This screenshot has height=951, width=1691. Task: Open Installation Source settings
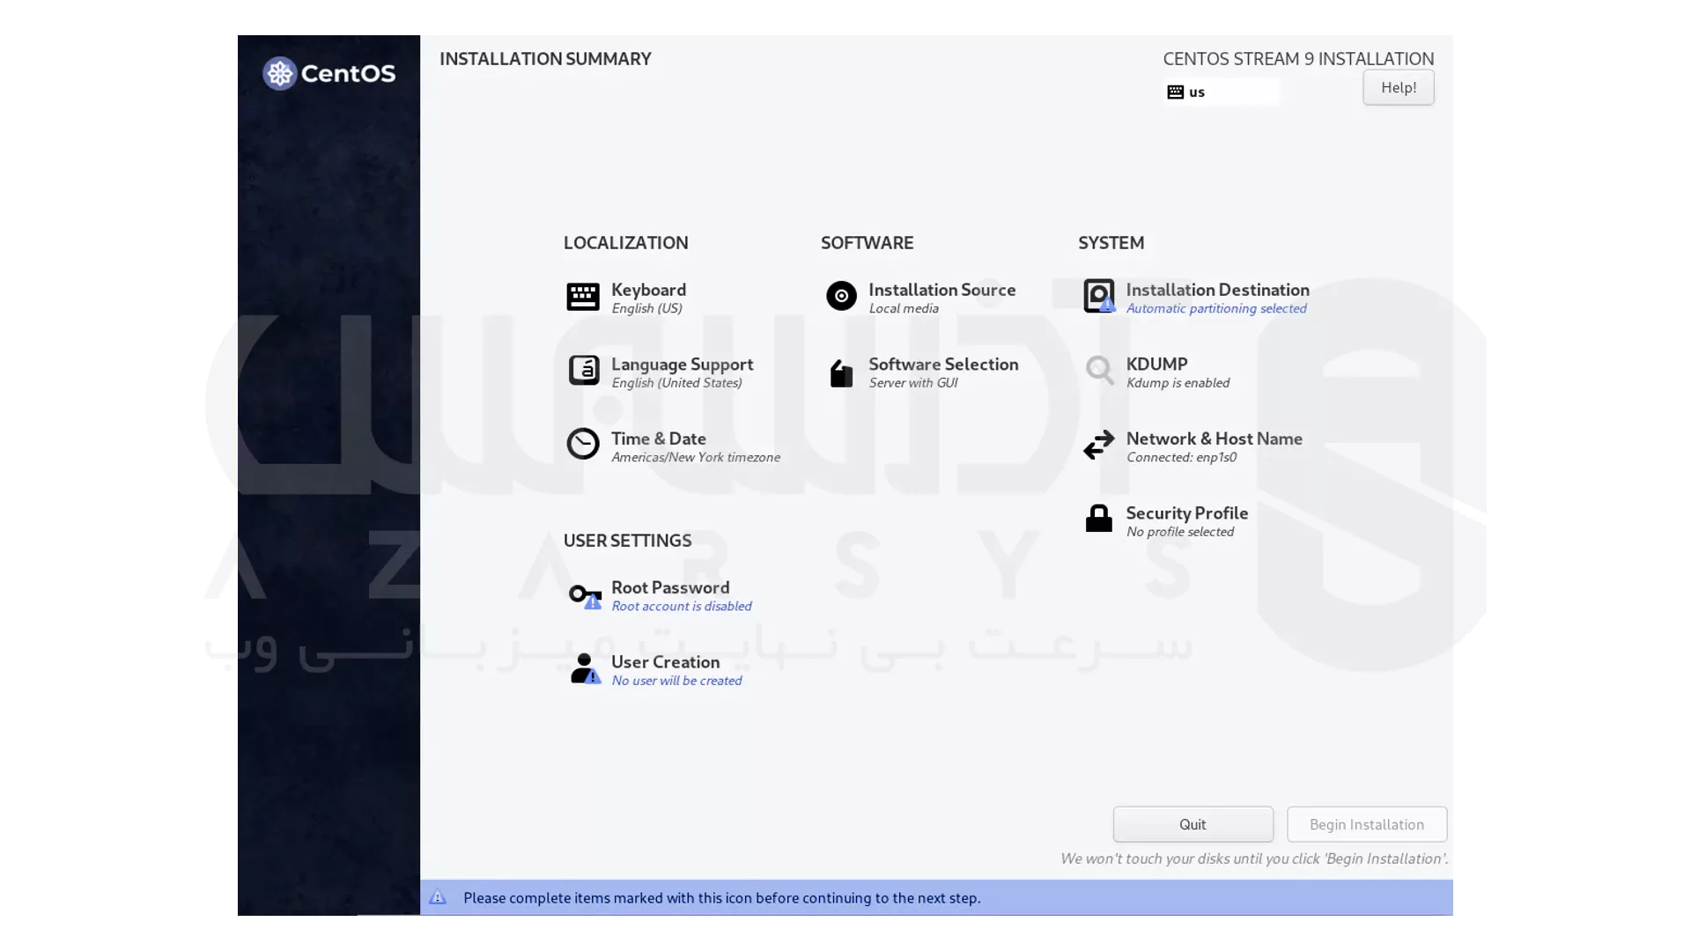point(920,298)
